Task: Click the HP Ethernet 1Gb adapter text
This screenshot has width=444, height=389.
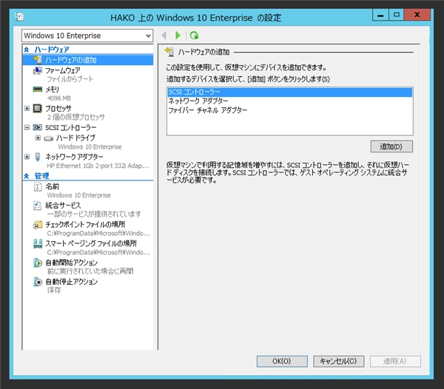Action: [98, 166]
